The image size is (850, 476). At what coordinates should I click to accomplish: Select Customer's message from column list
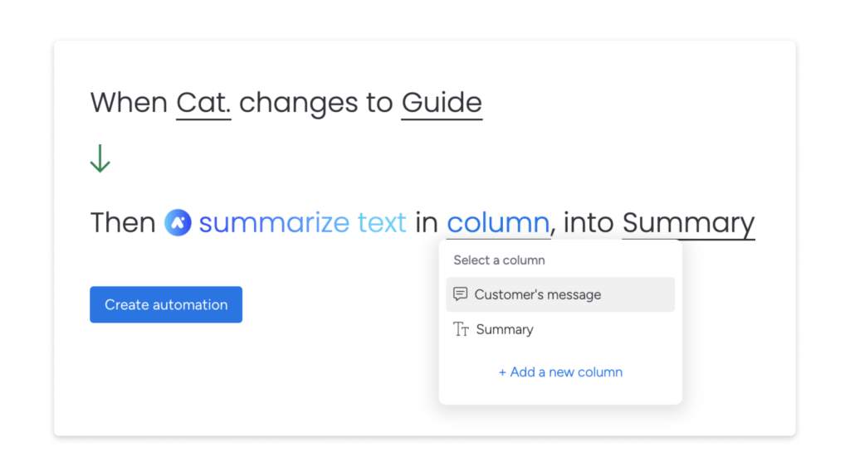pos(560,294)
